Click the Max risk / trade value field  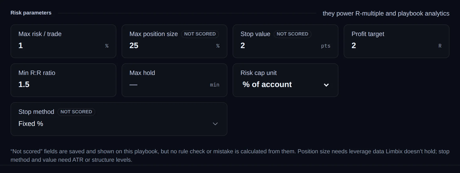61,45
